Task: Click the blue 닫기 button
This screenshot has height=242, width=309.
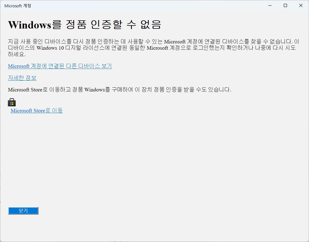Action: 23,211
